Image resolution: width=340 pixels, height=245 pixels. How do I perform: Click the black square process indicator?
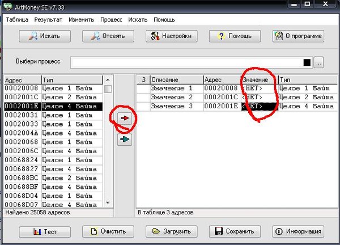pos(307,62)
